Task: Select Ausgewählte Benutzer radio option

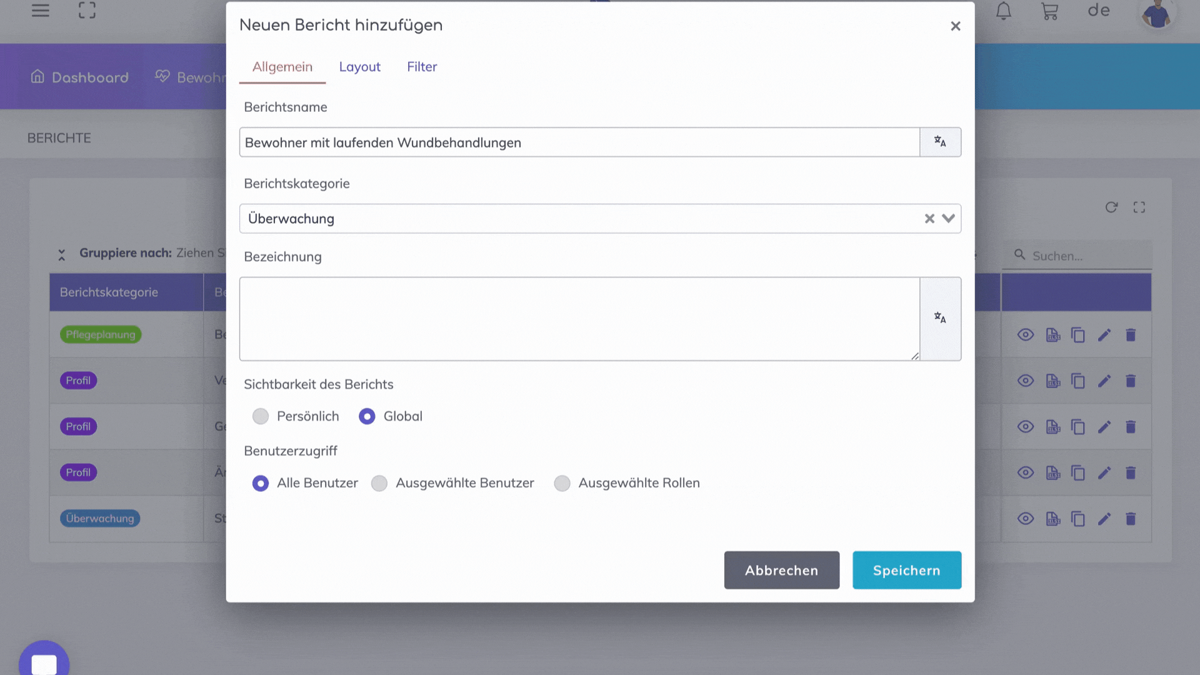Action: (x=379, y=483)
